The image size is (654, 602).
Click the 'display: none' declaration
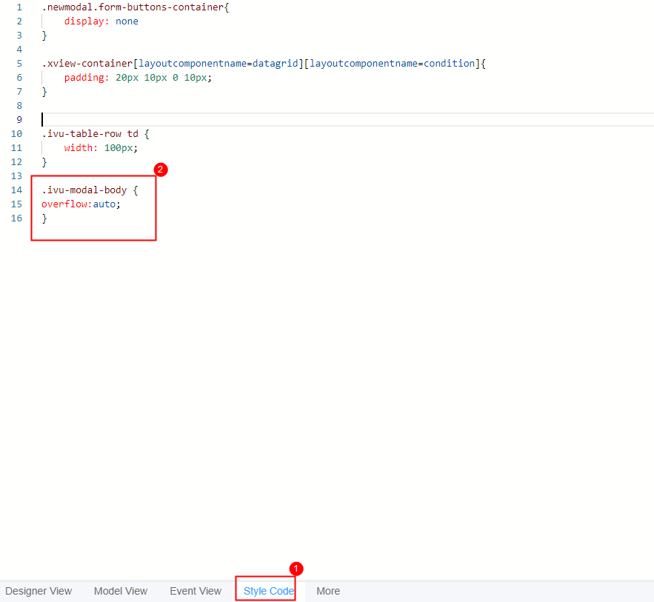101,21
